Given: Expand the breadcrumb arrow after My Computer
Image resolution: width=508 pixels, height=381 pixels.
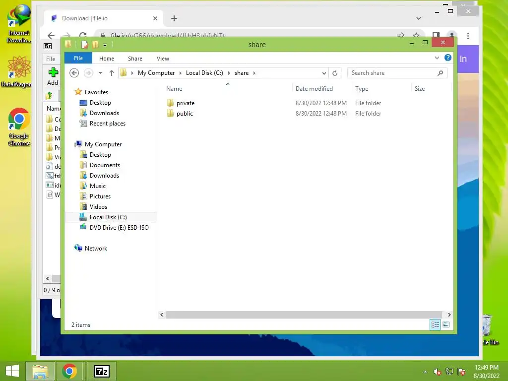Looking at the screenshot, I should pyautogui.click(x=181, y=73).
